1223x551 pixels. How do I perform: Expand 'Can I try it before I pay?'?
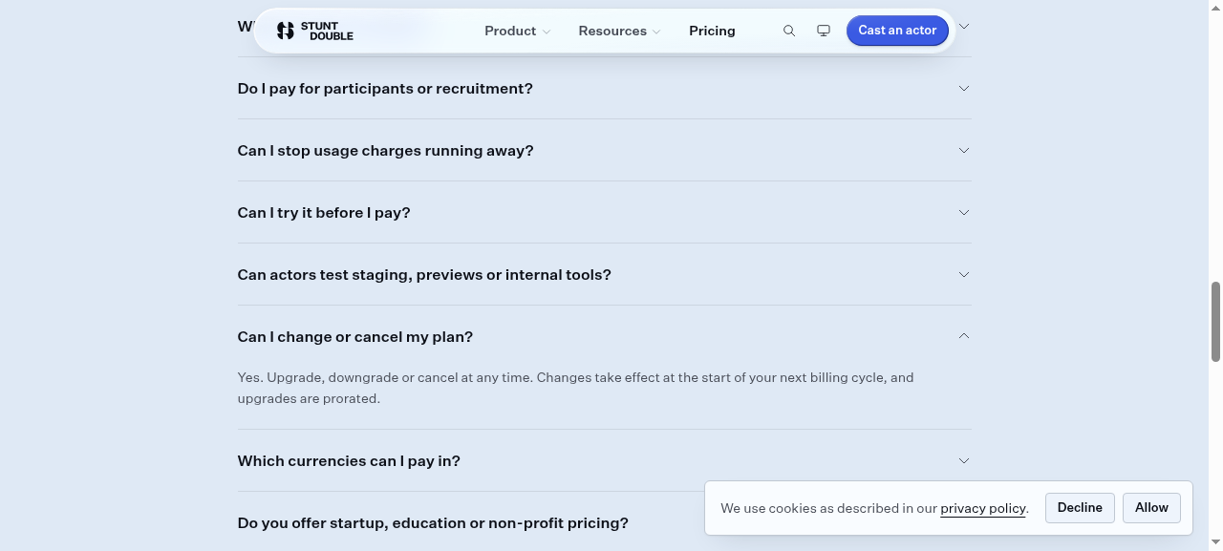604,212
